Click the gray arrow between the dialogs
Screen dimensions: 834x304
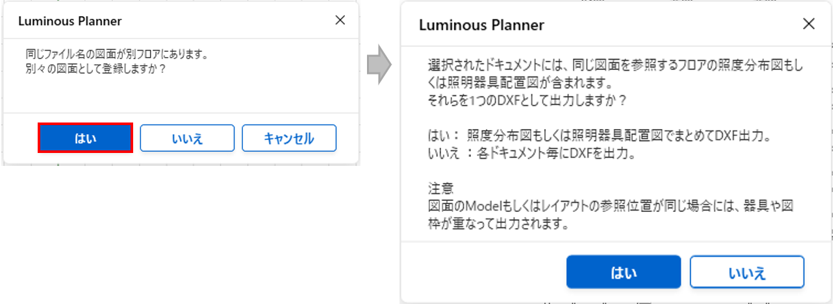(x=379, y=64)
